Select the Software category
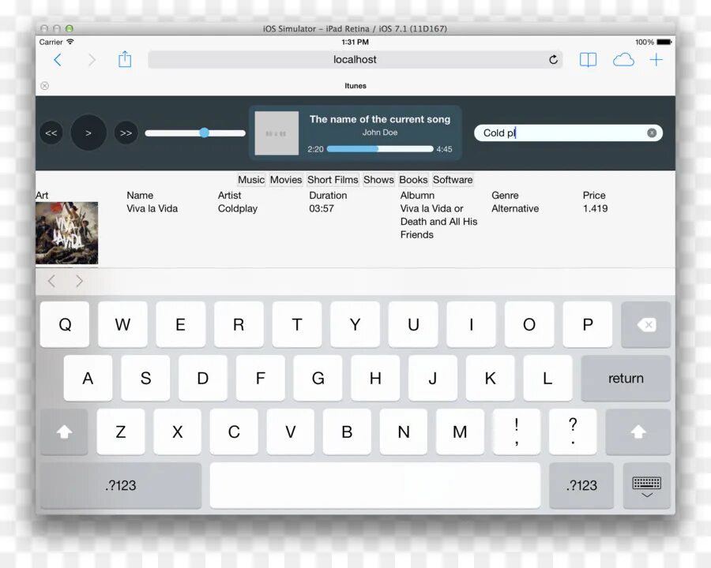The image size is (711, 568). pyautogui.click(x=453, y=180)
